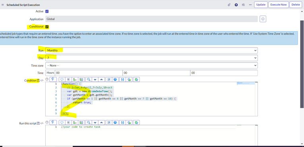Click the seconds time input field
The height and width of the screenshot is (147, 304).
[x=224, y=73]
